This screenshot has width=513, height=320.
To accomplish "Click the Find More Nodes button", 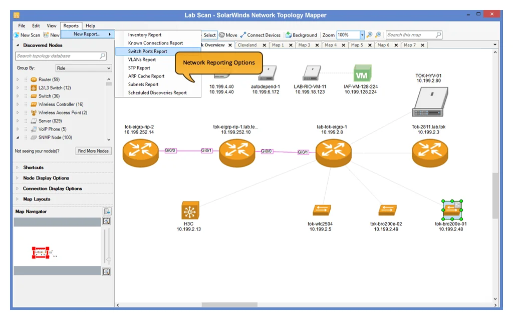I will (93, 151).
